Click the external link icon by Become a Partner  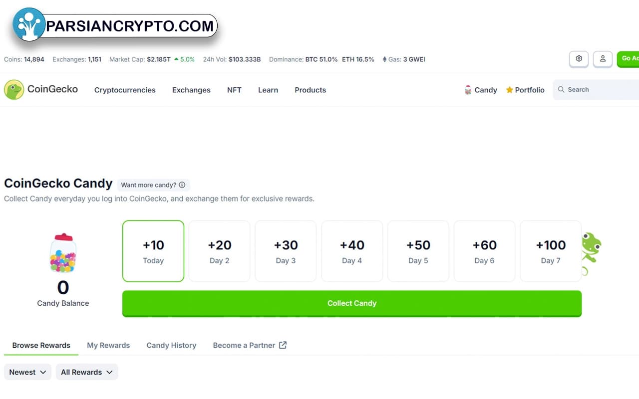click(283, 345)
